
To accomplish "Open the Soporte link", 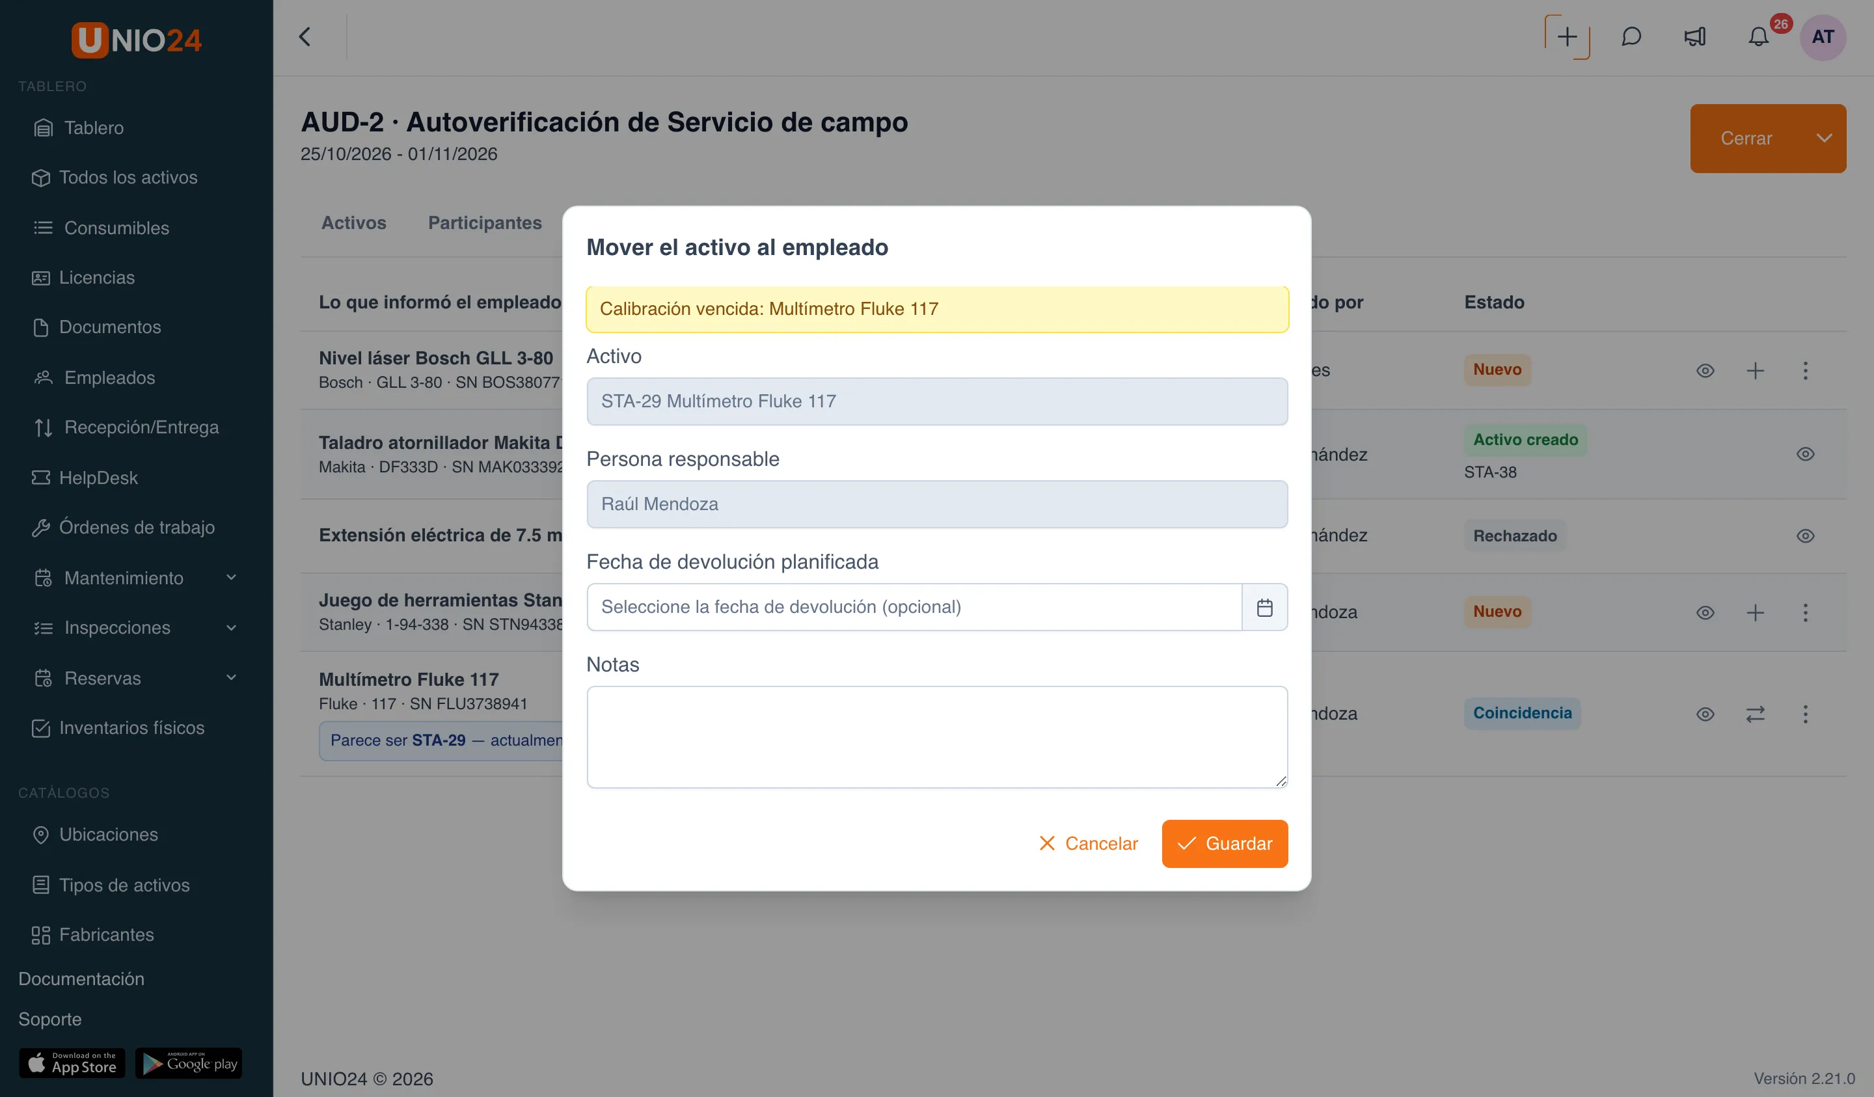I will (x=50, y=1019).
